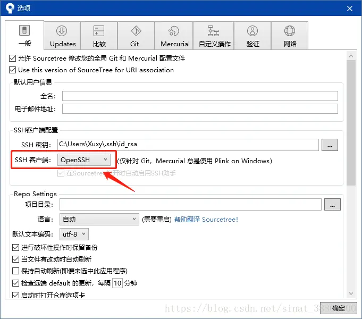This screenshot has height=319, width=362.
Task: Browse for SSH key file button
Action: (x=330, y=145)
